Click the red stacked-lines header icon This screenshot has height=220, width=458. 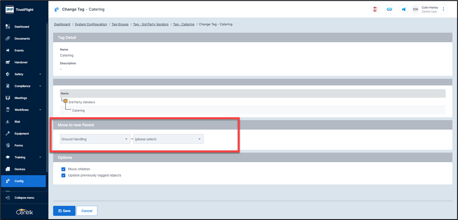coord(375,9)
